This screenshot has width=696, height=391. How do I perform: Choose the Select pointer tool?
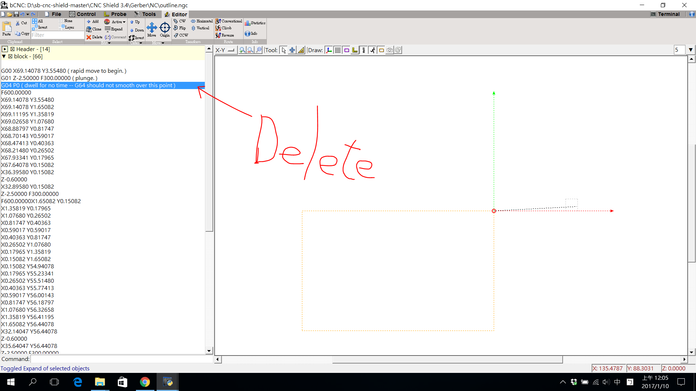(x=283, y=50)
